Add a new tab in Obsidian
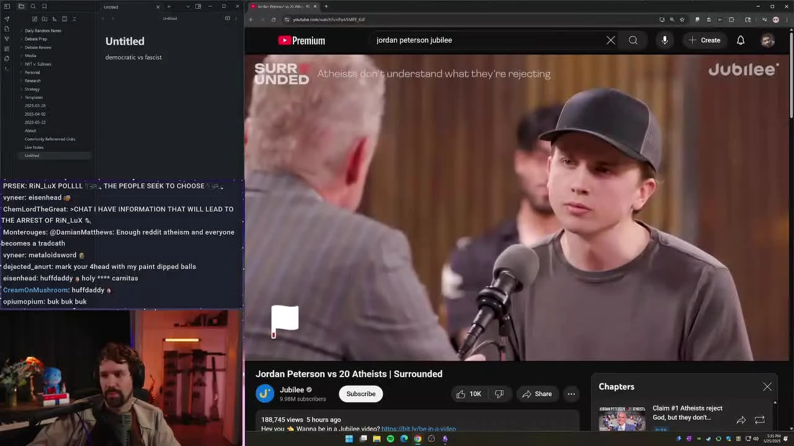794x446 pixels. 169,6
